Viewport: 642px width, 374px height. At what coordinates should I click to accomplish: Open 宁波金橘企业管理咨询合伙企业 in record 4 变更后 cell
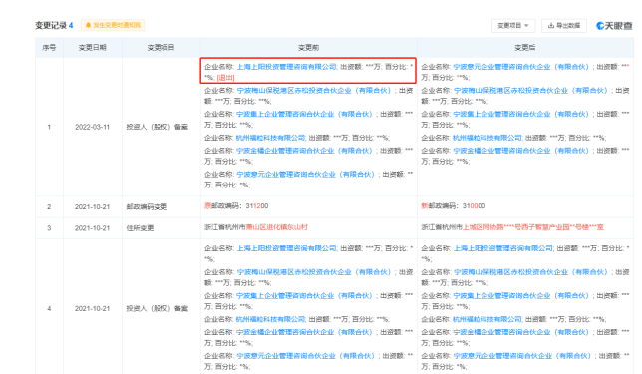(521, 332)
